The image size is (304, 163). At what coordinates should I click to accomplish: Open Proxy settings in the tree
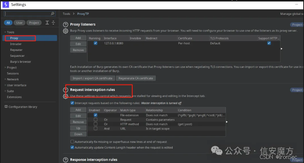pos(30,38)
